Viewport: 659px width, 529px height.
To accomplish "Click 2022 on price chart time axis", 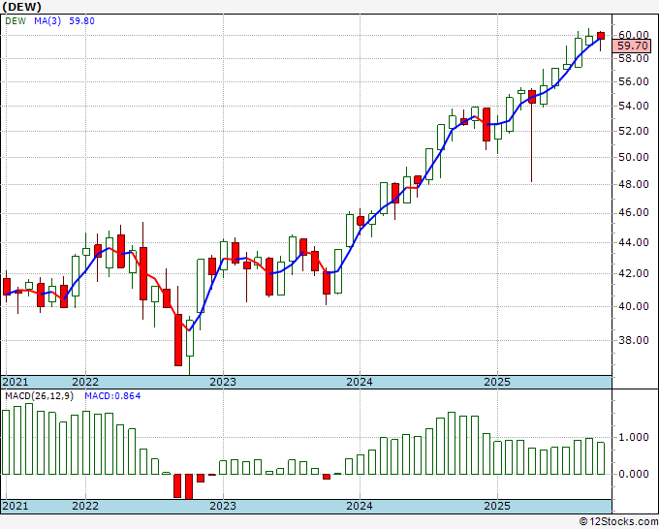I will pyautogui.click(x=85, y=382).
